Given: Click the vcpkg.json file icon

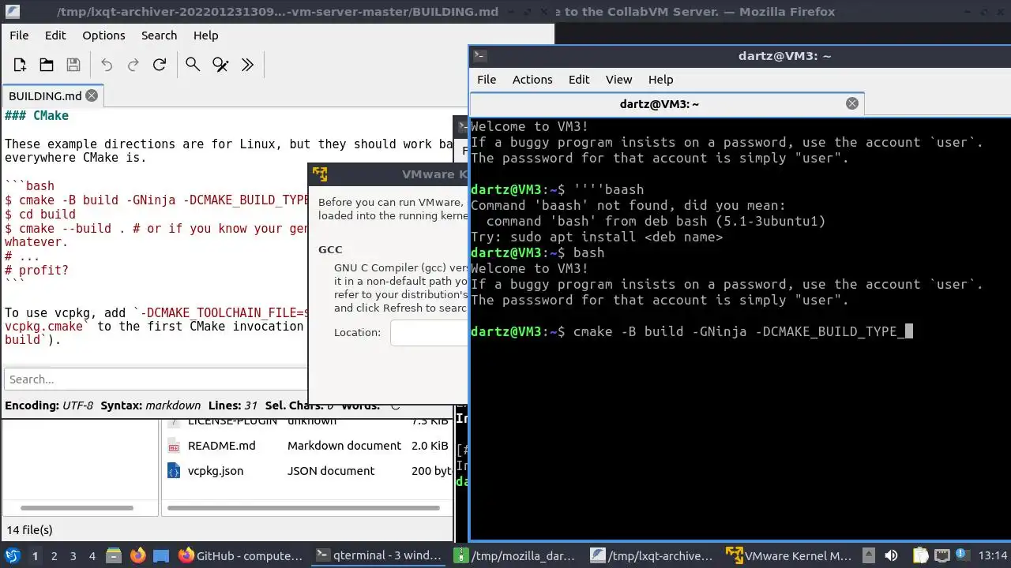Looking at the screenshot, I should (174, 471).
